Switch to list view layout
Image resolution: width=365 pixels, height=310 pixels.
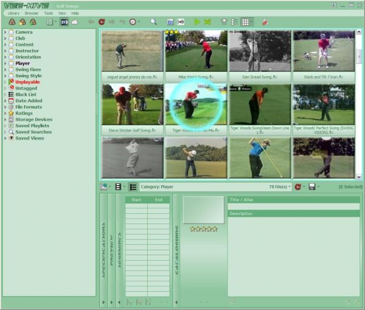235,22
